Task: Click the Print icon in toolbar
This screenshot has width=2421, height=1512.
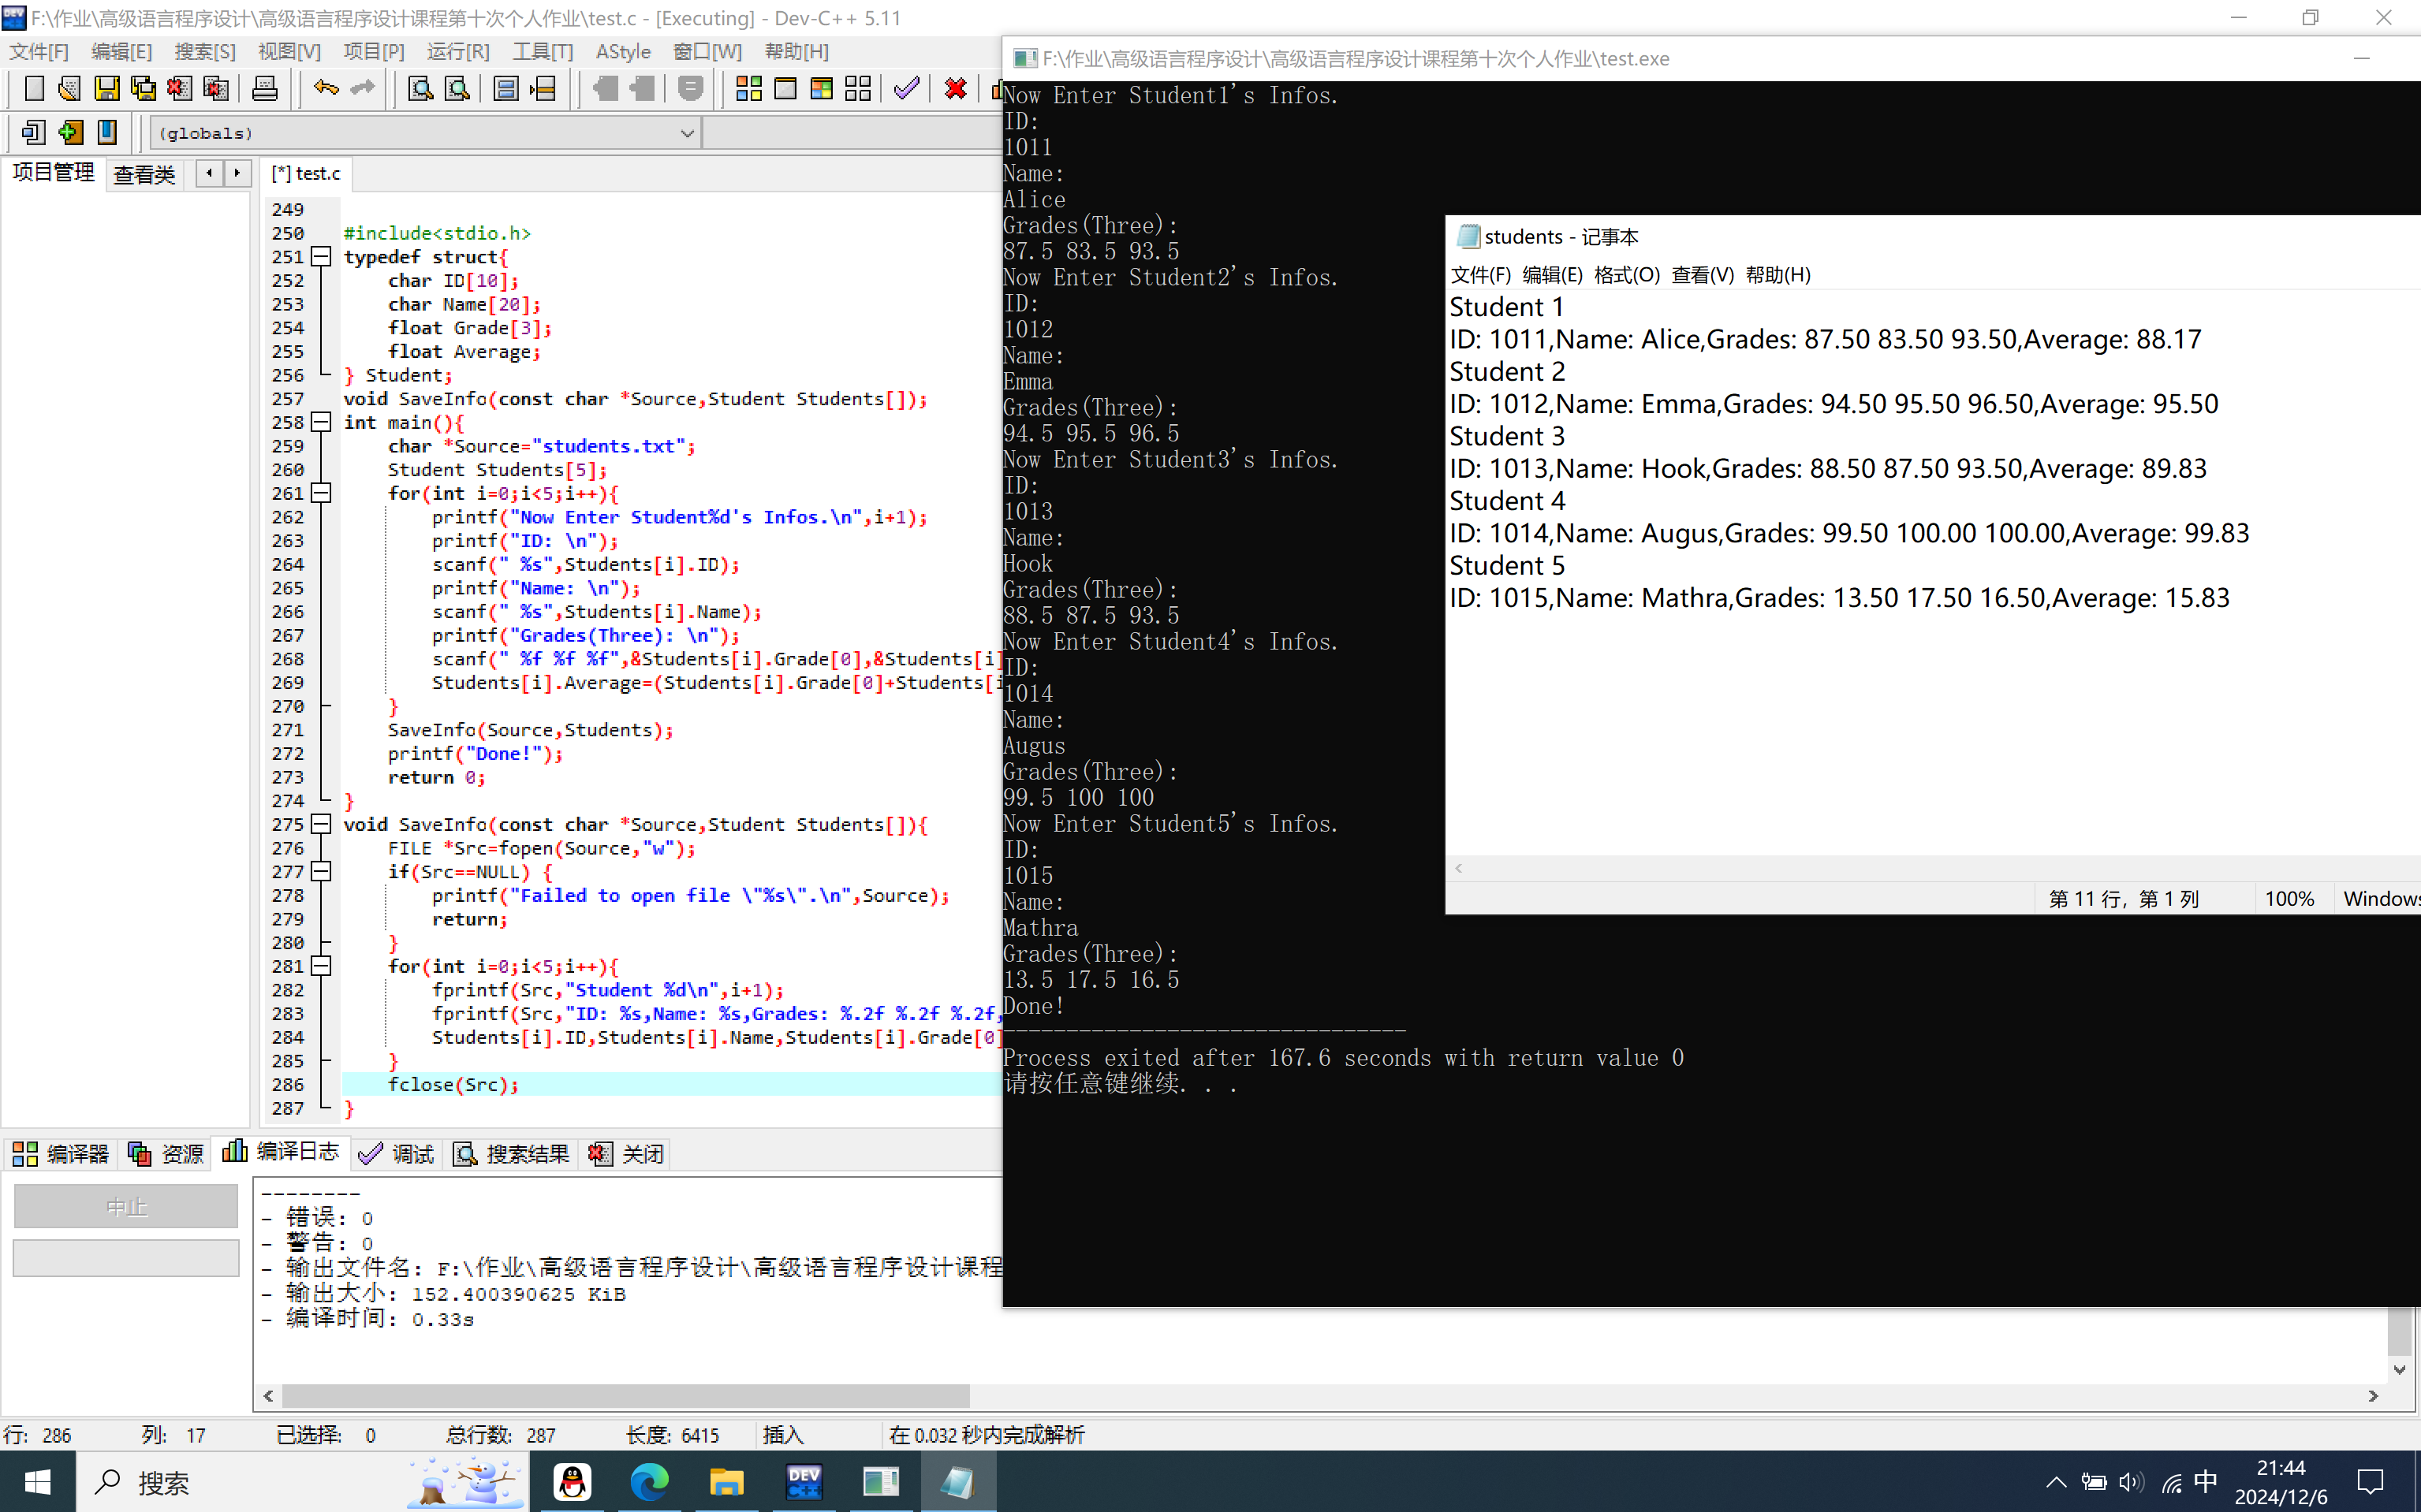Action: pos(264,88)
